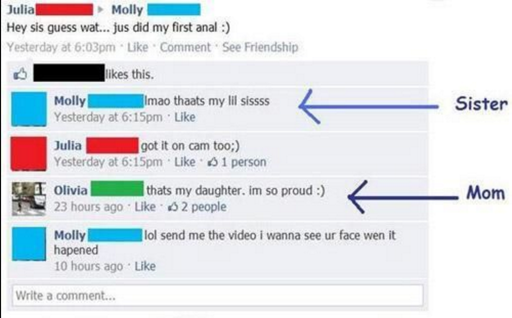Click Julia's red avatar in the comments
This screenshot has height=318, width=512.
pos(29,153)
